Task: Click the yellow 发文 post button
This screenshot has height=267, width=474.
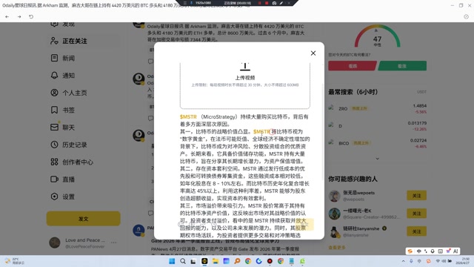Action: tap(83, 219)
